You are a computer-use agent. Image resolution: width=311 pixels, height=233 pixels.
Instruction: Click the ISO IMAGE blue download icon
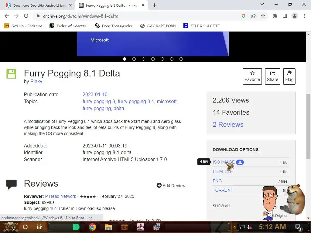tap(240, 162)
